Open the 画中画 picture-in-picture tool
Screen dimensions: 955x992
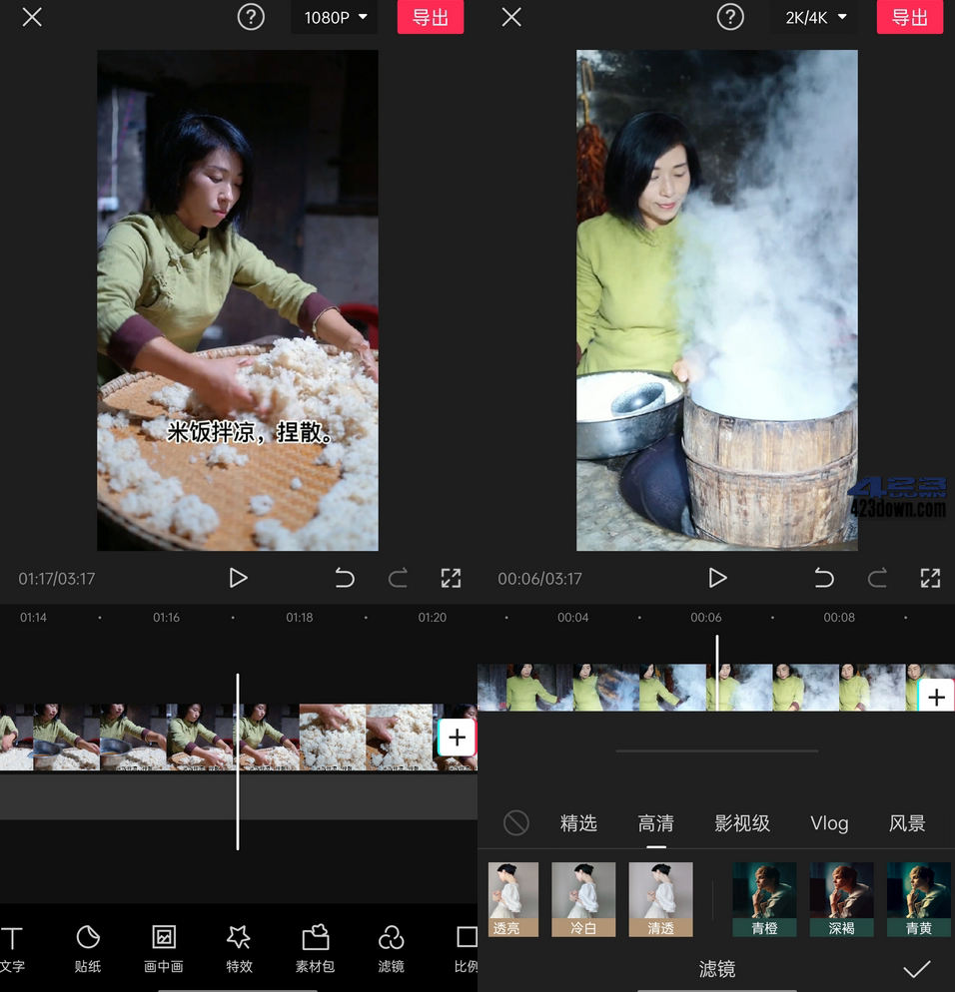(x=163, y=946)
